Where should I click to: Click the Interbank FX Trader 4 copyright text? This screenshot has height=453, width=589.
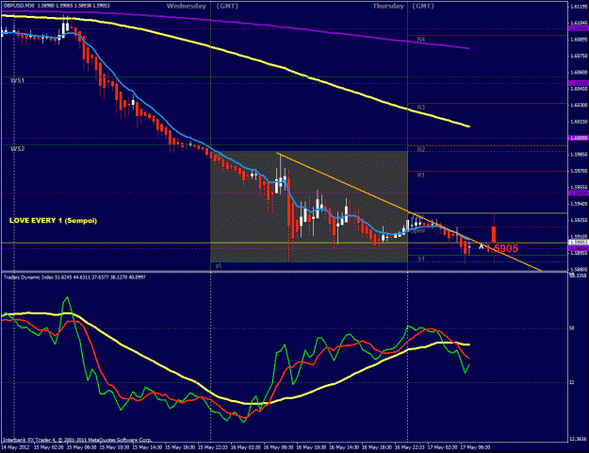click(77, 440)
